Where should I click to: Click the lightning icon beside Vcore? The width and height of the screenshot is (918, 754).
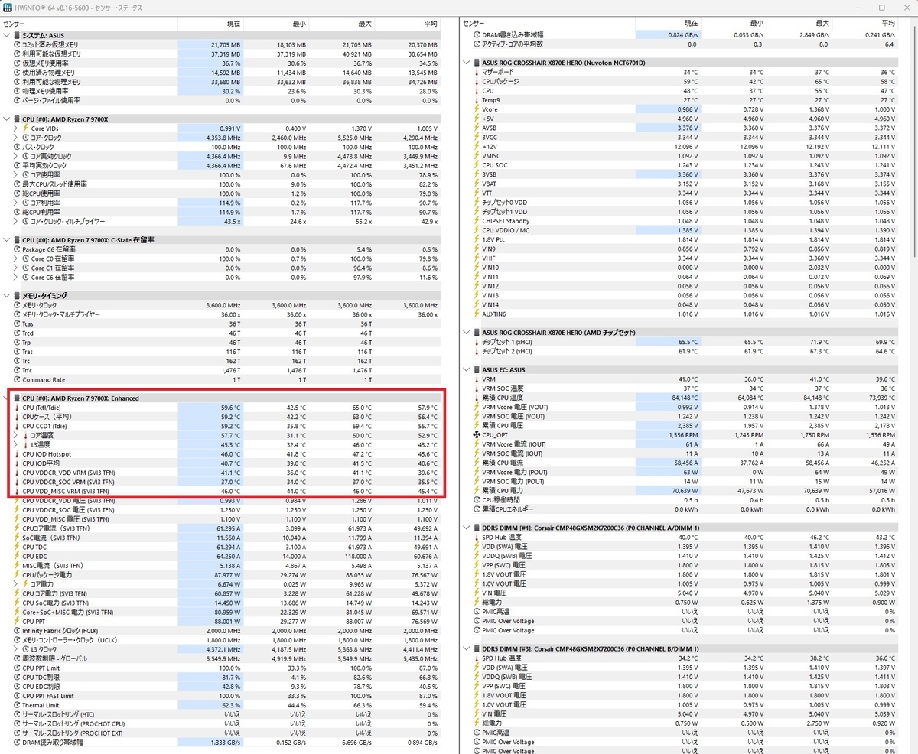click(x=477, y=109)
